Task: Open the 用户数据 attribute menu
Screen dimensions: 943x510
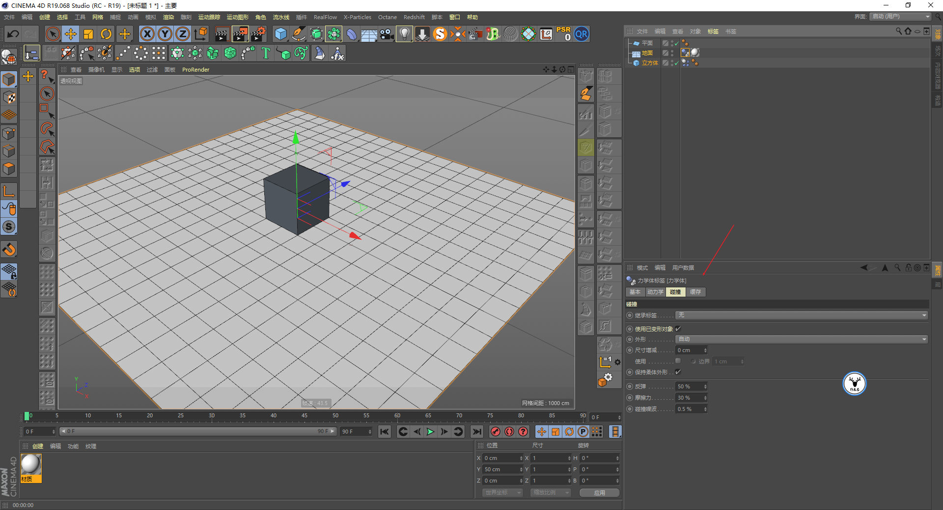Action: [683, 268]
